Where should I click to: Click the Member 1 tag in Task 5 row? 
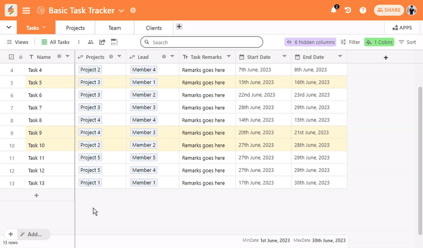click(144, 82)
